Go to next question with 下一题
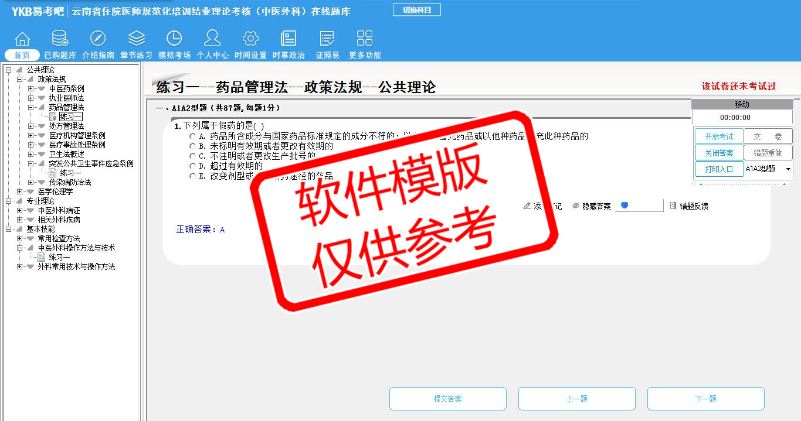801x421 pixels. point(705,399)
